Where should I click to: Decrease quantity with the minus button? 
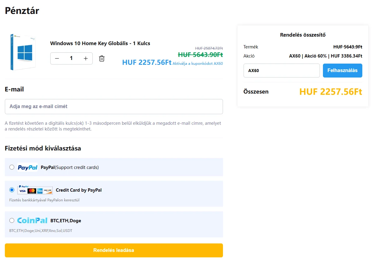57,58
